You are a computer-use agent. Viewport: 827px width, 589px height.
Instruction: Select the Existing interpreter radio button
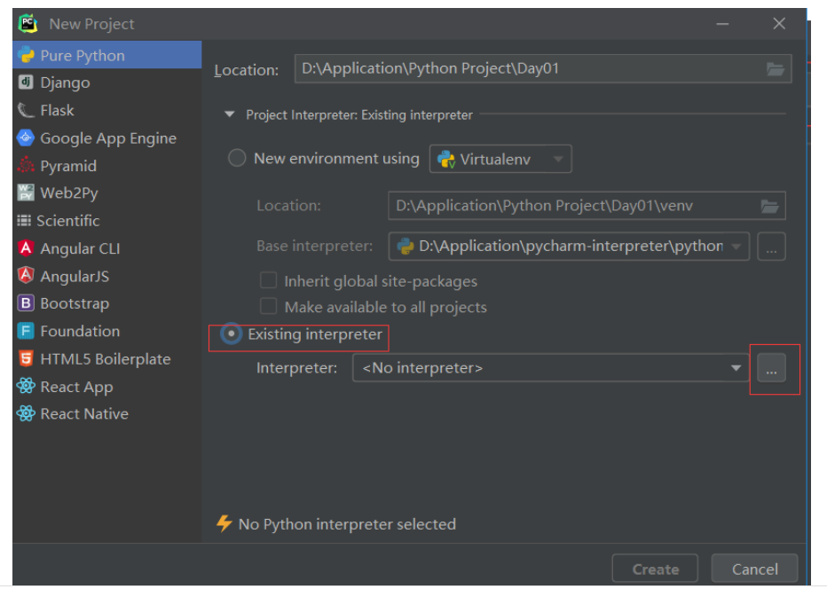pos(231,334)
